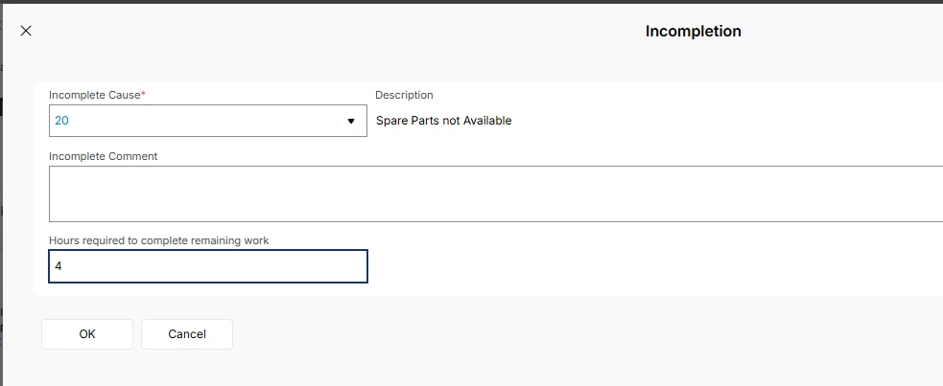Viewport: 943px width, 386px height.
Task: Click the Spare Parts not Available text
Action: [443, 121]
